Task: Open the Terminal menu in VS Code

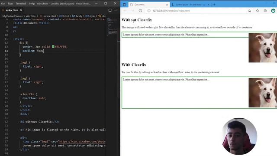Action: [x=21, y=3]
